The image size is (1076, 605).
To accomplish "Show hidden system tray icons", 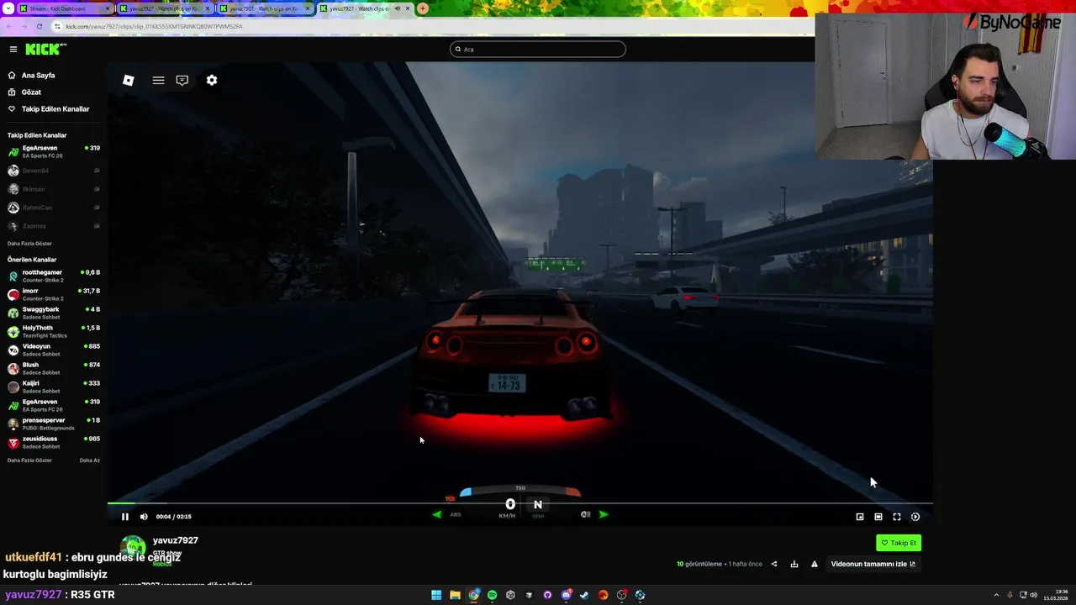I will point(996,595).
